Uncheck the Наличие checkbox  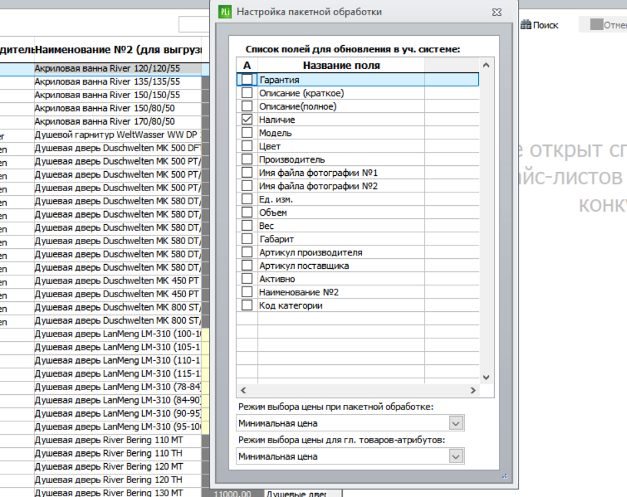pos(247,119)
